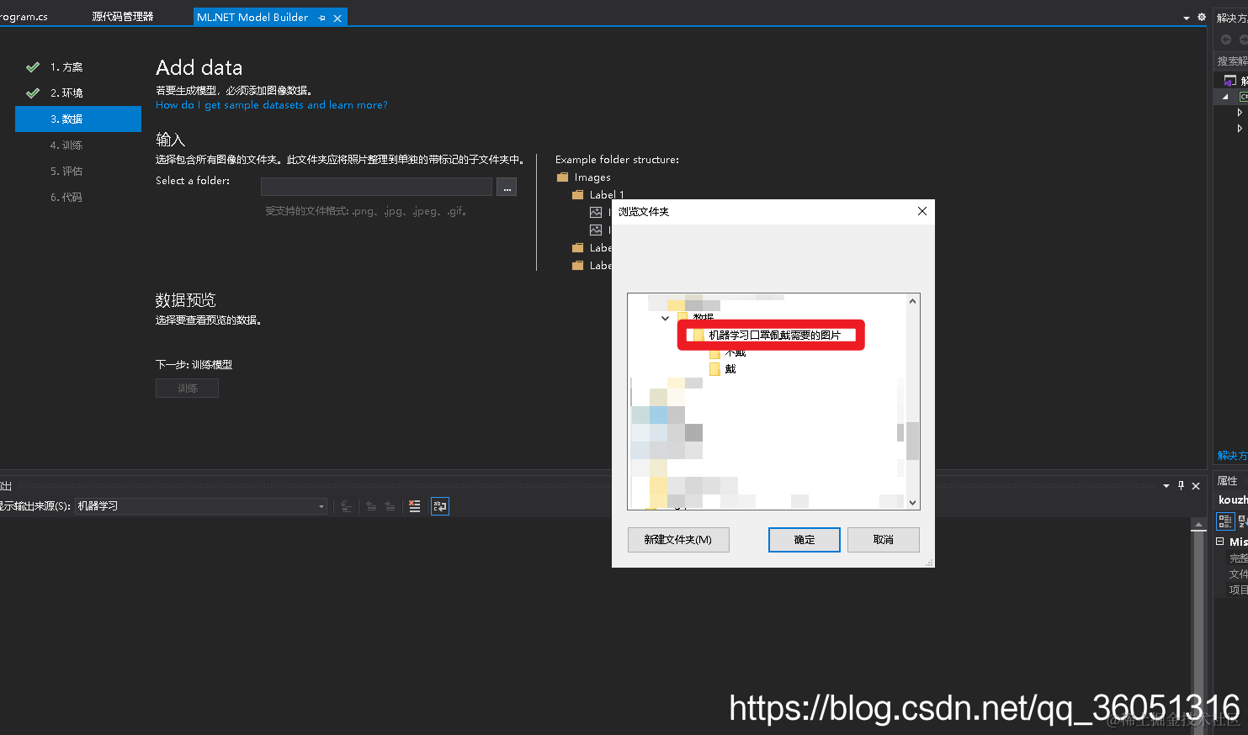The image size is (1248, 735).
Task: Click the Label 1 folder icon
Action: click(577, 195)
